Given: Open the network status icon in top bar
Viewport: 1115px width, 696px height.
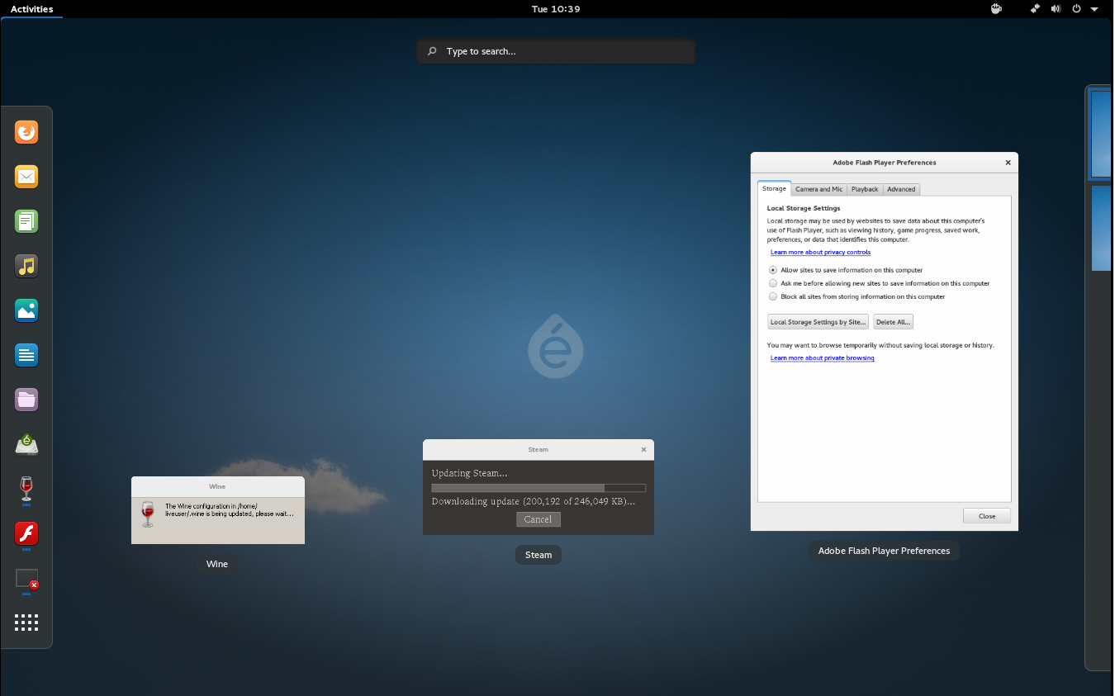Looking at the screenshot, I should coord(1035,9).
